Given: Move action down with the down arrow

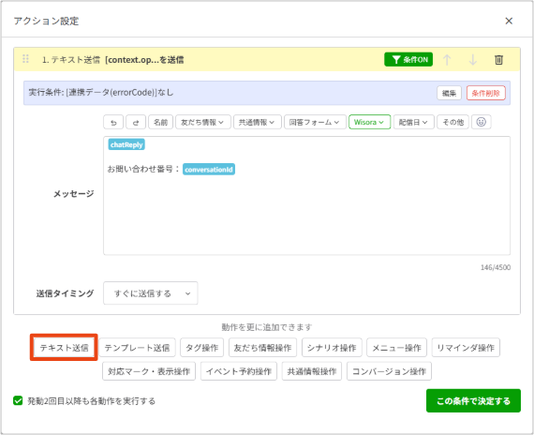Looking at the screenshot, I should 473,60.
